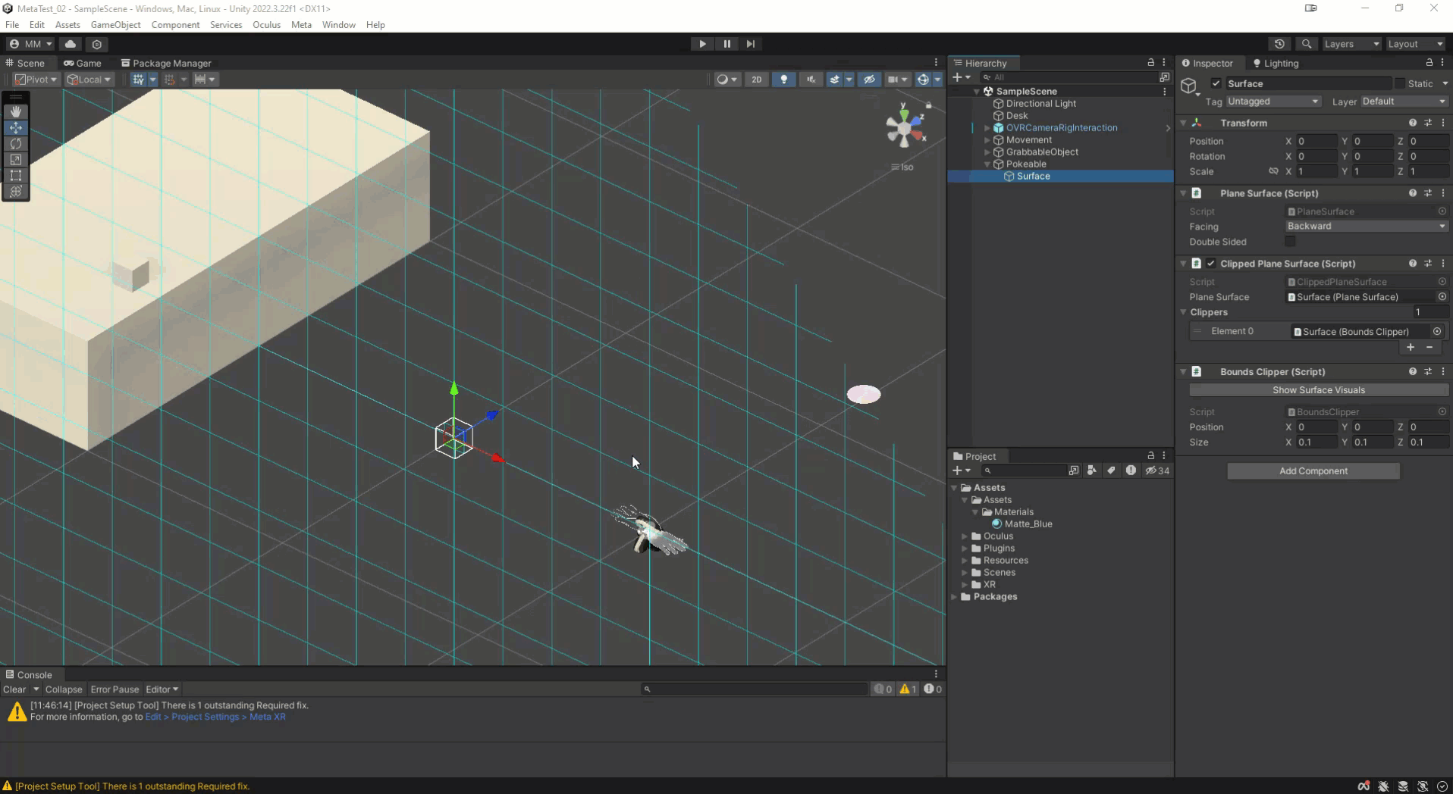Click the Show Surface Visuals button
The image size is (1453, 794).
[x=1318, y=390]
